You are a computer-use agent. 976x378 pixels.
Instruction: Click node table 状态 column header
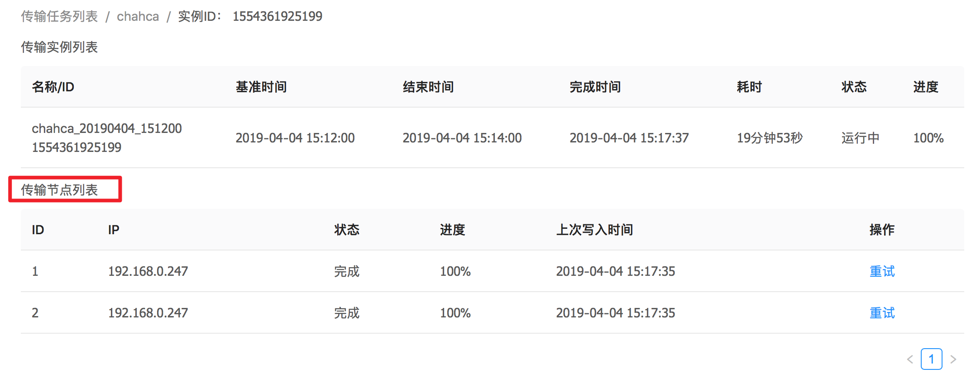click(347, 230)
